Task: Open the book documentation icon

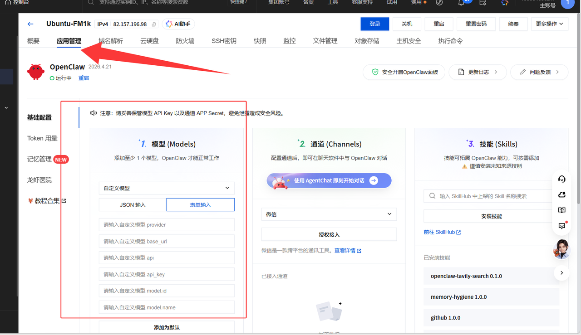Action: click(x=561, y=210)
